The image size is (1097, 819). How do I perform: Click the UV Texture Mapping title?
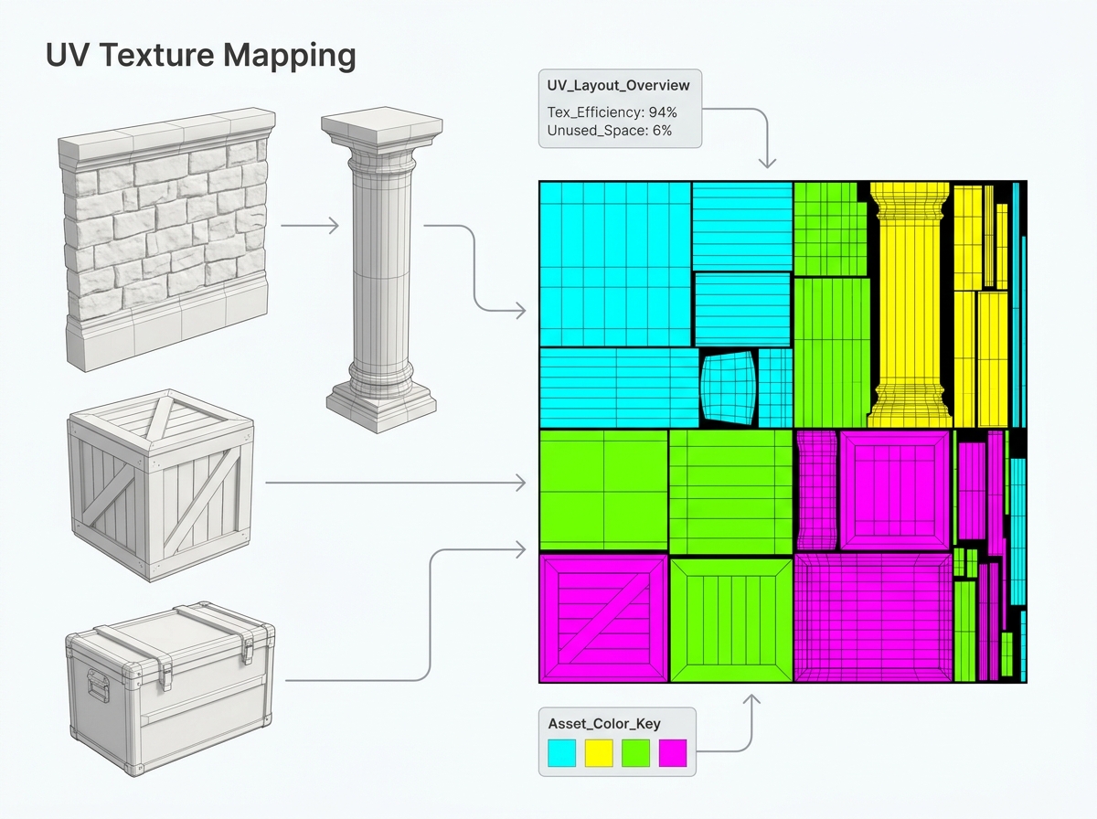click(x=200, y=56)
